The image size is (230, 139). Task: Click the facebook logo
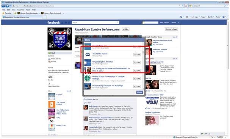pos(53,23)
